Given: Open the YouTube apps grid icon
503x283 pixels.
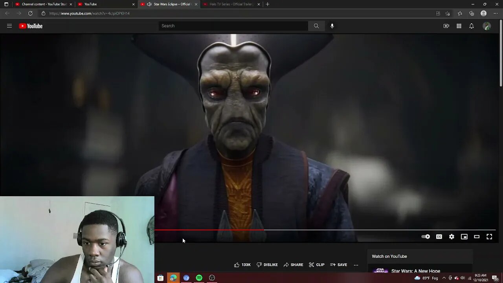Looking at the screenshot, I should coord(459,26).
